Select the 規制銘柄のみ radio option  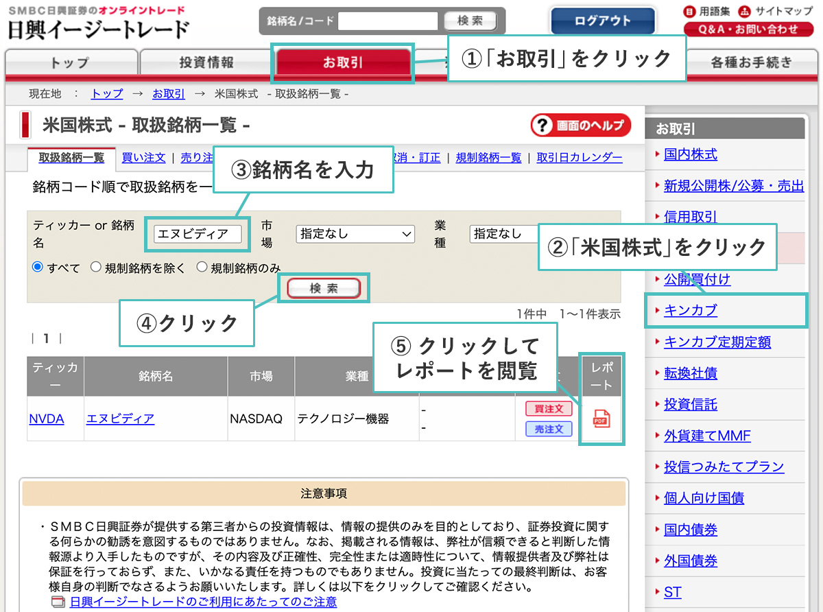coord(202,268)
